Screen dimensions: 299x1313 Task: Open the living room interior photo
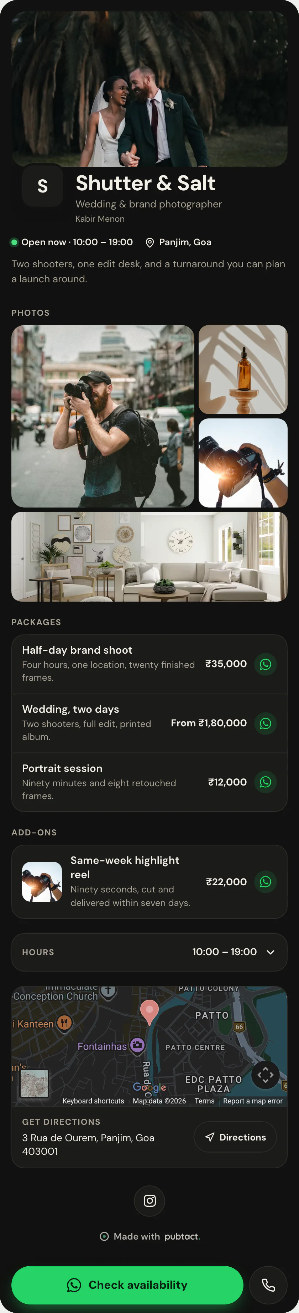pos(150,557)
